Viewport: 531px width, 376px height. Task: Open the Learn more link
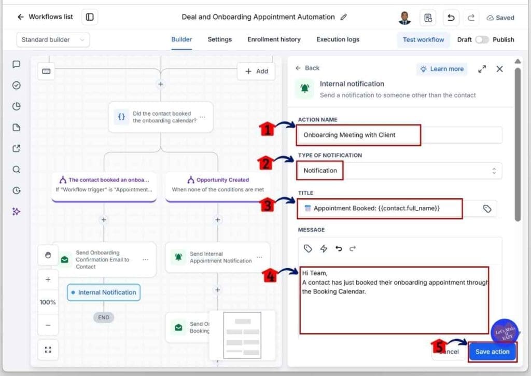tap(442, 69)
